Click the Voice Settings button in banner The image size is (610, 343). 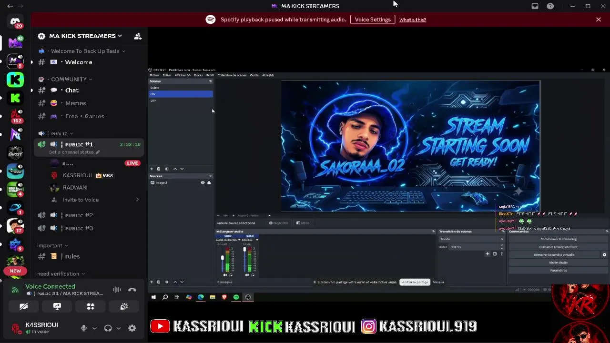coord(373,20)
